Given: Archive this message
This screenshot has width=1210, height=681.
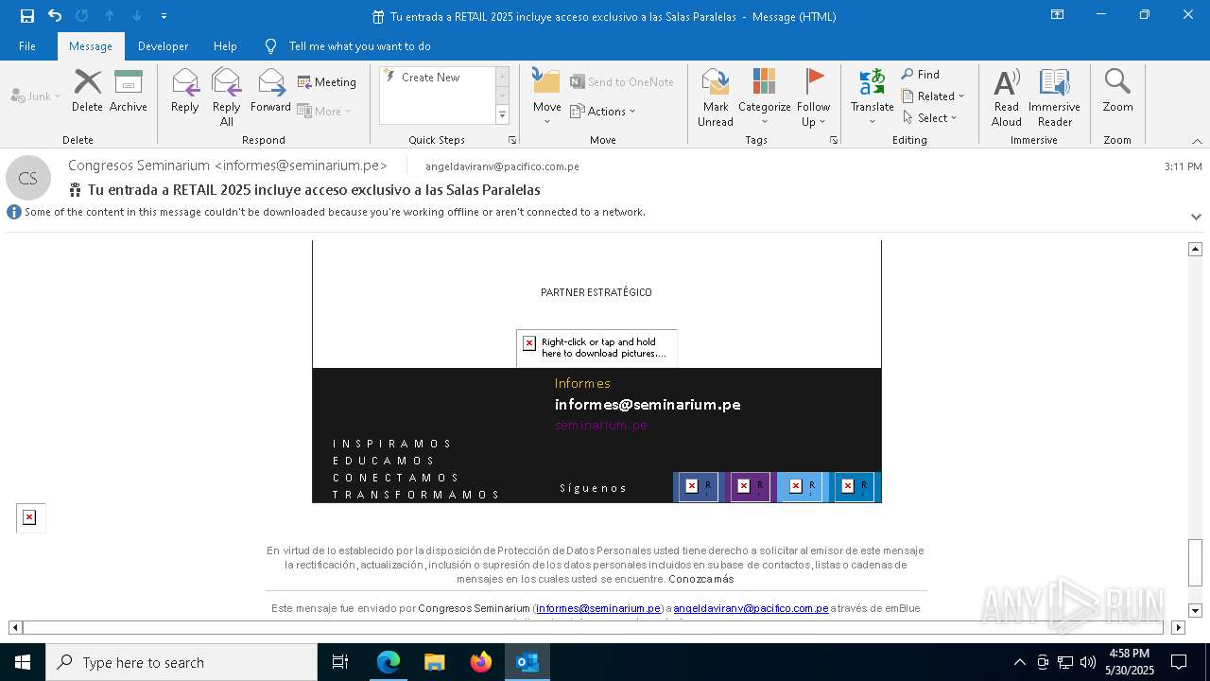Looking at the screenshot, I should point(129,91).
